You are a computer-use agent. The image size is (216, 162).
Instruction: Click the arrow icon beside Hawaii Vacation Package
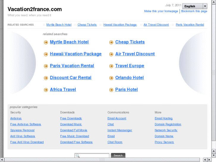[x=46, y=54]
